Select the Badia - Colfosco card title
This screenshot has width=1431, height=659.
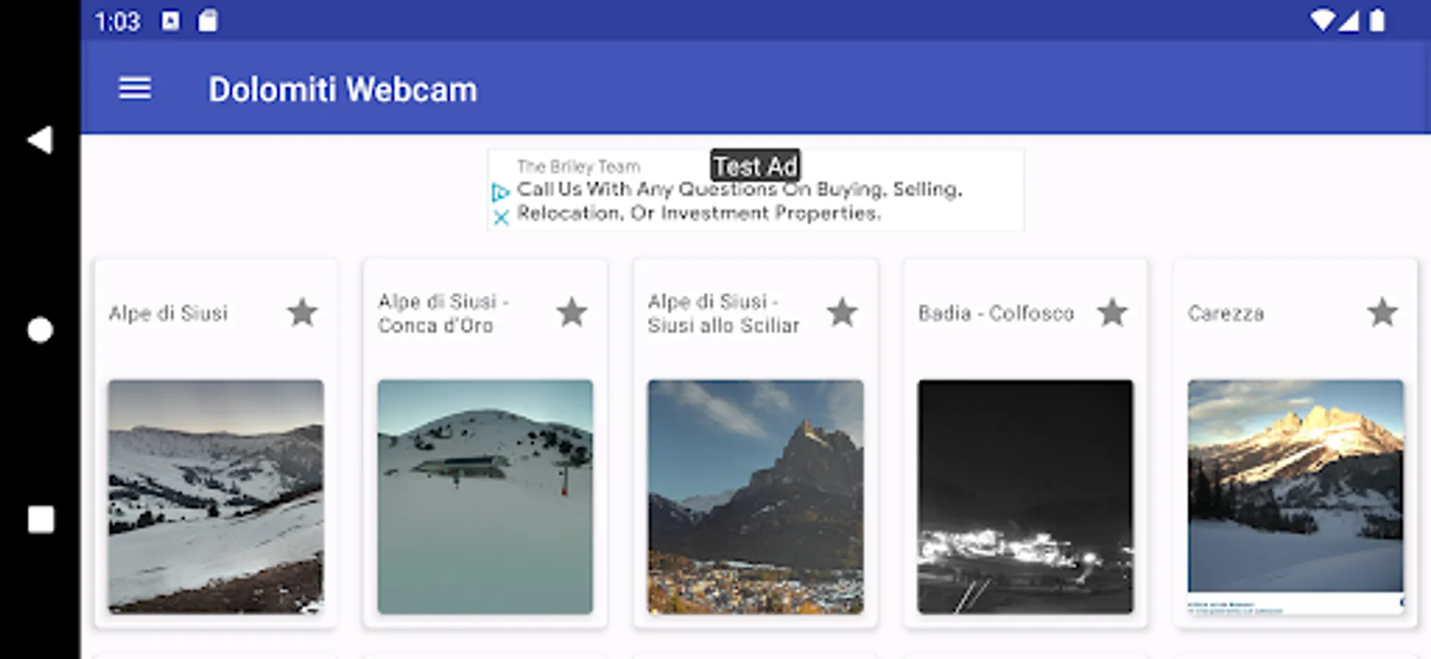coord(996,313)
